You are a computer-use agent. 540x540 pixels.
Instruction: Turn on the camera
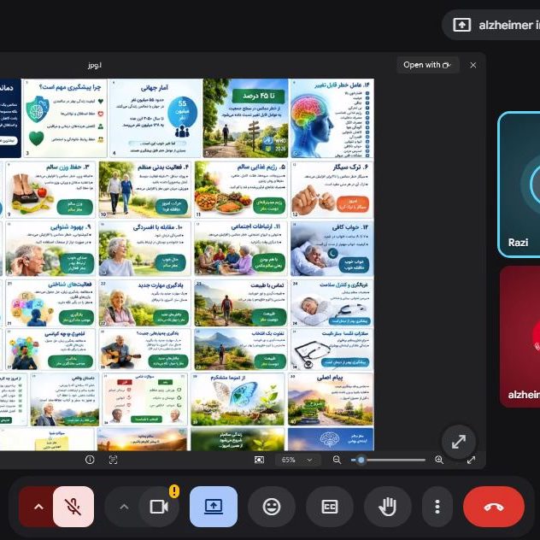tap(159, 507)
